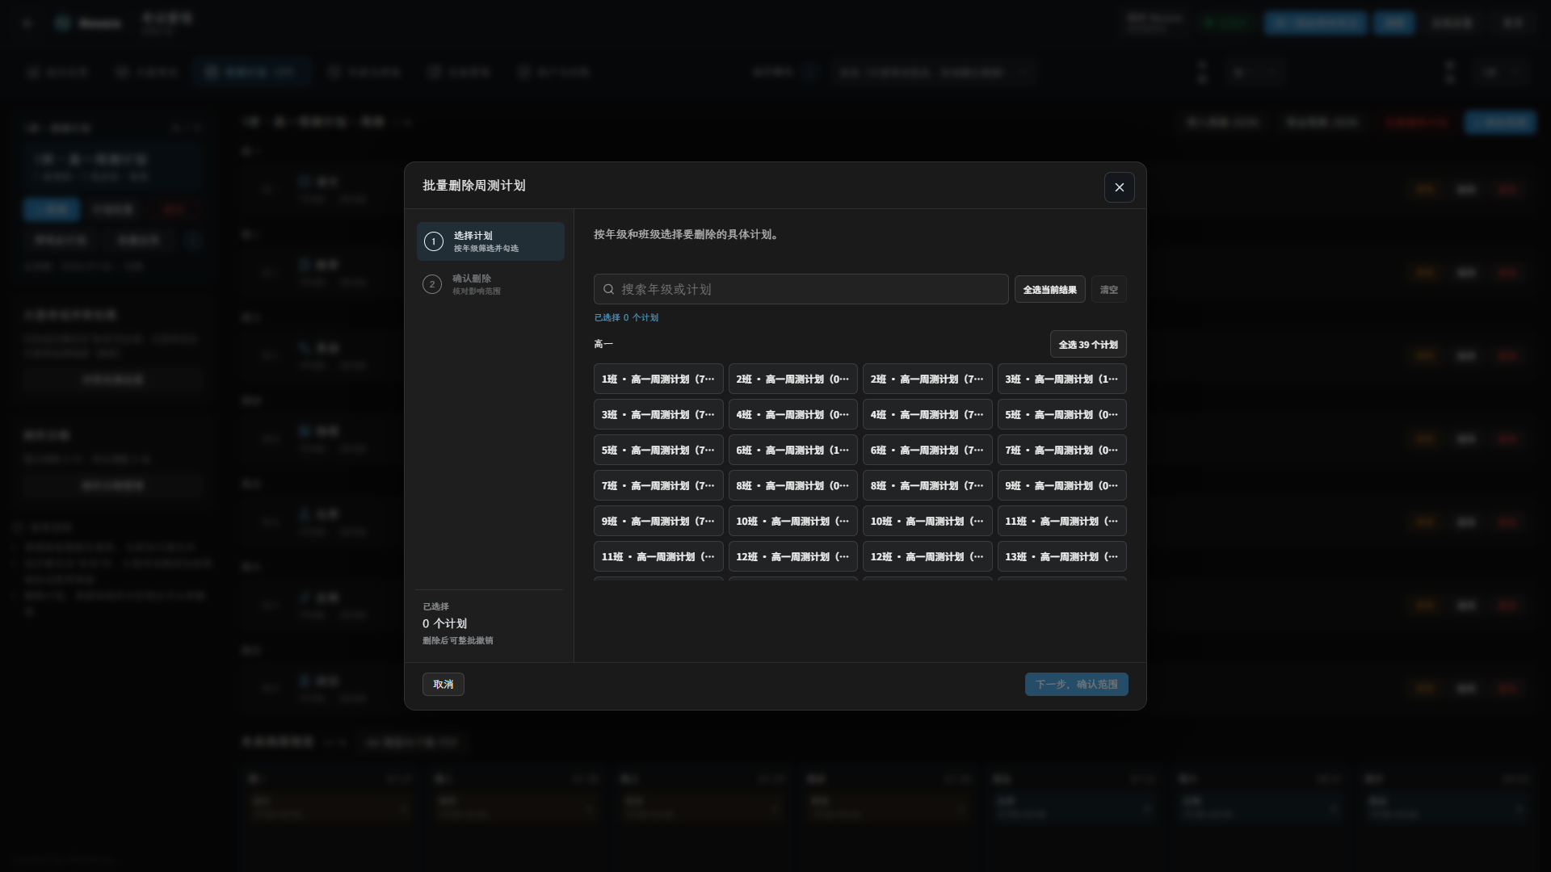Pick the 8班 · 高一周测计划 (7… chip
This screenshot has width=1551, height=872.
tap(927, 485)
